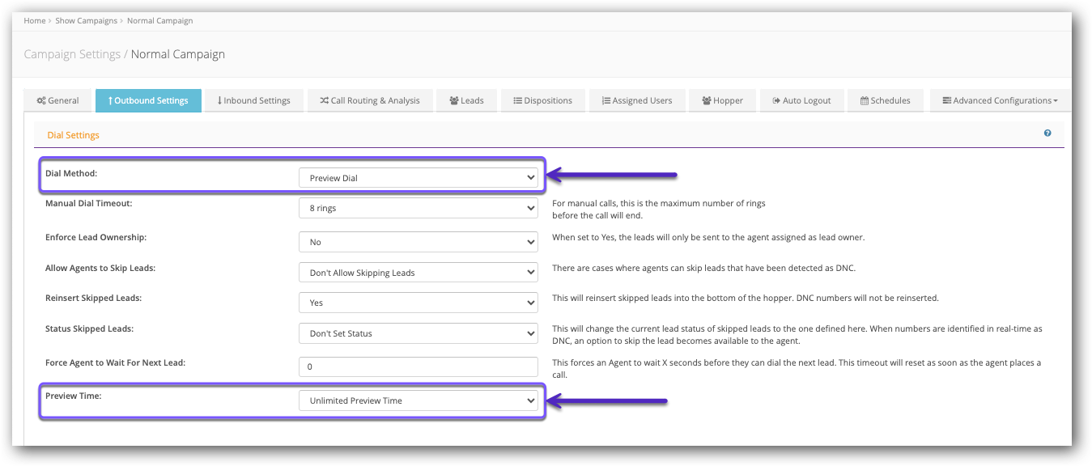The image size is (1092, 466).
Task: Switch to the Inbound Settings tab
Action: (253, 100)
